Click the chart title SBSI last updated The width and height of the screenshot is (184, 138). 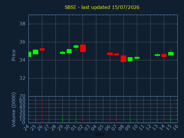[x=102, y=7]
